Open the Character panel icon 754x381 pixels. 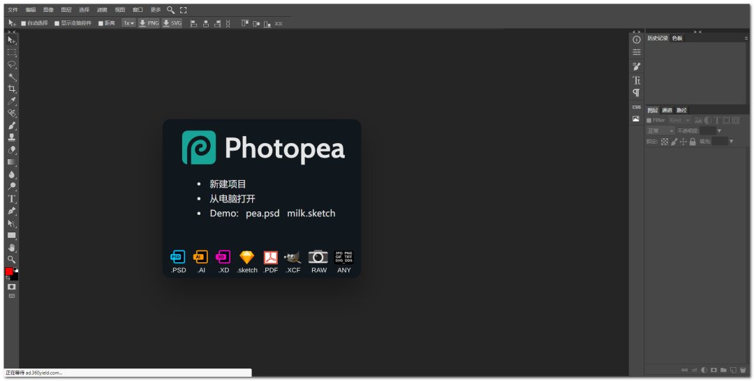(636, 80)
